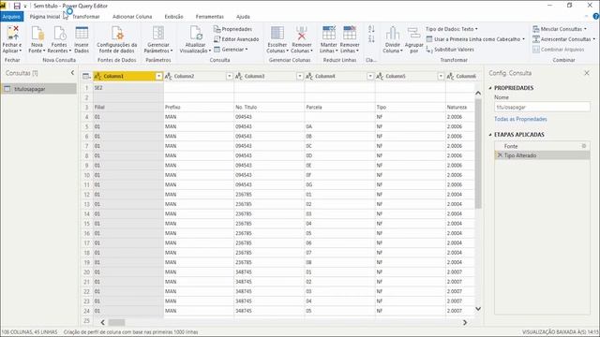
Task: Click Atualizar Visualização icon
Action: coord(196,34)
